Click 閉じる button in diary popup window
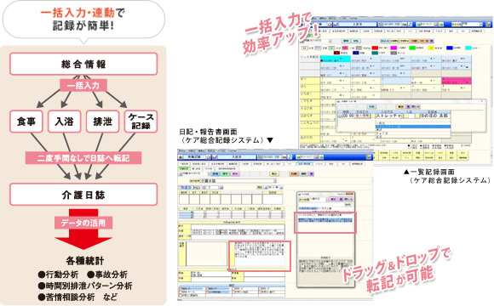 [x=348, y=200]
